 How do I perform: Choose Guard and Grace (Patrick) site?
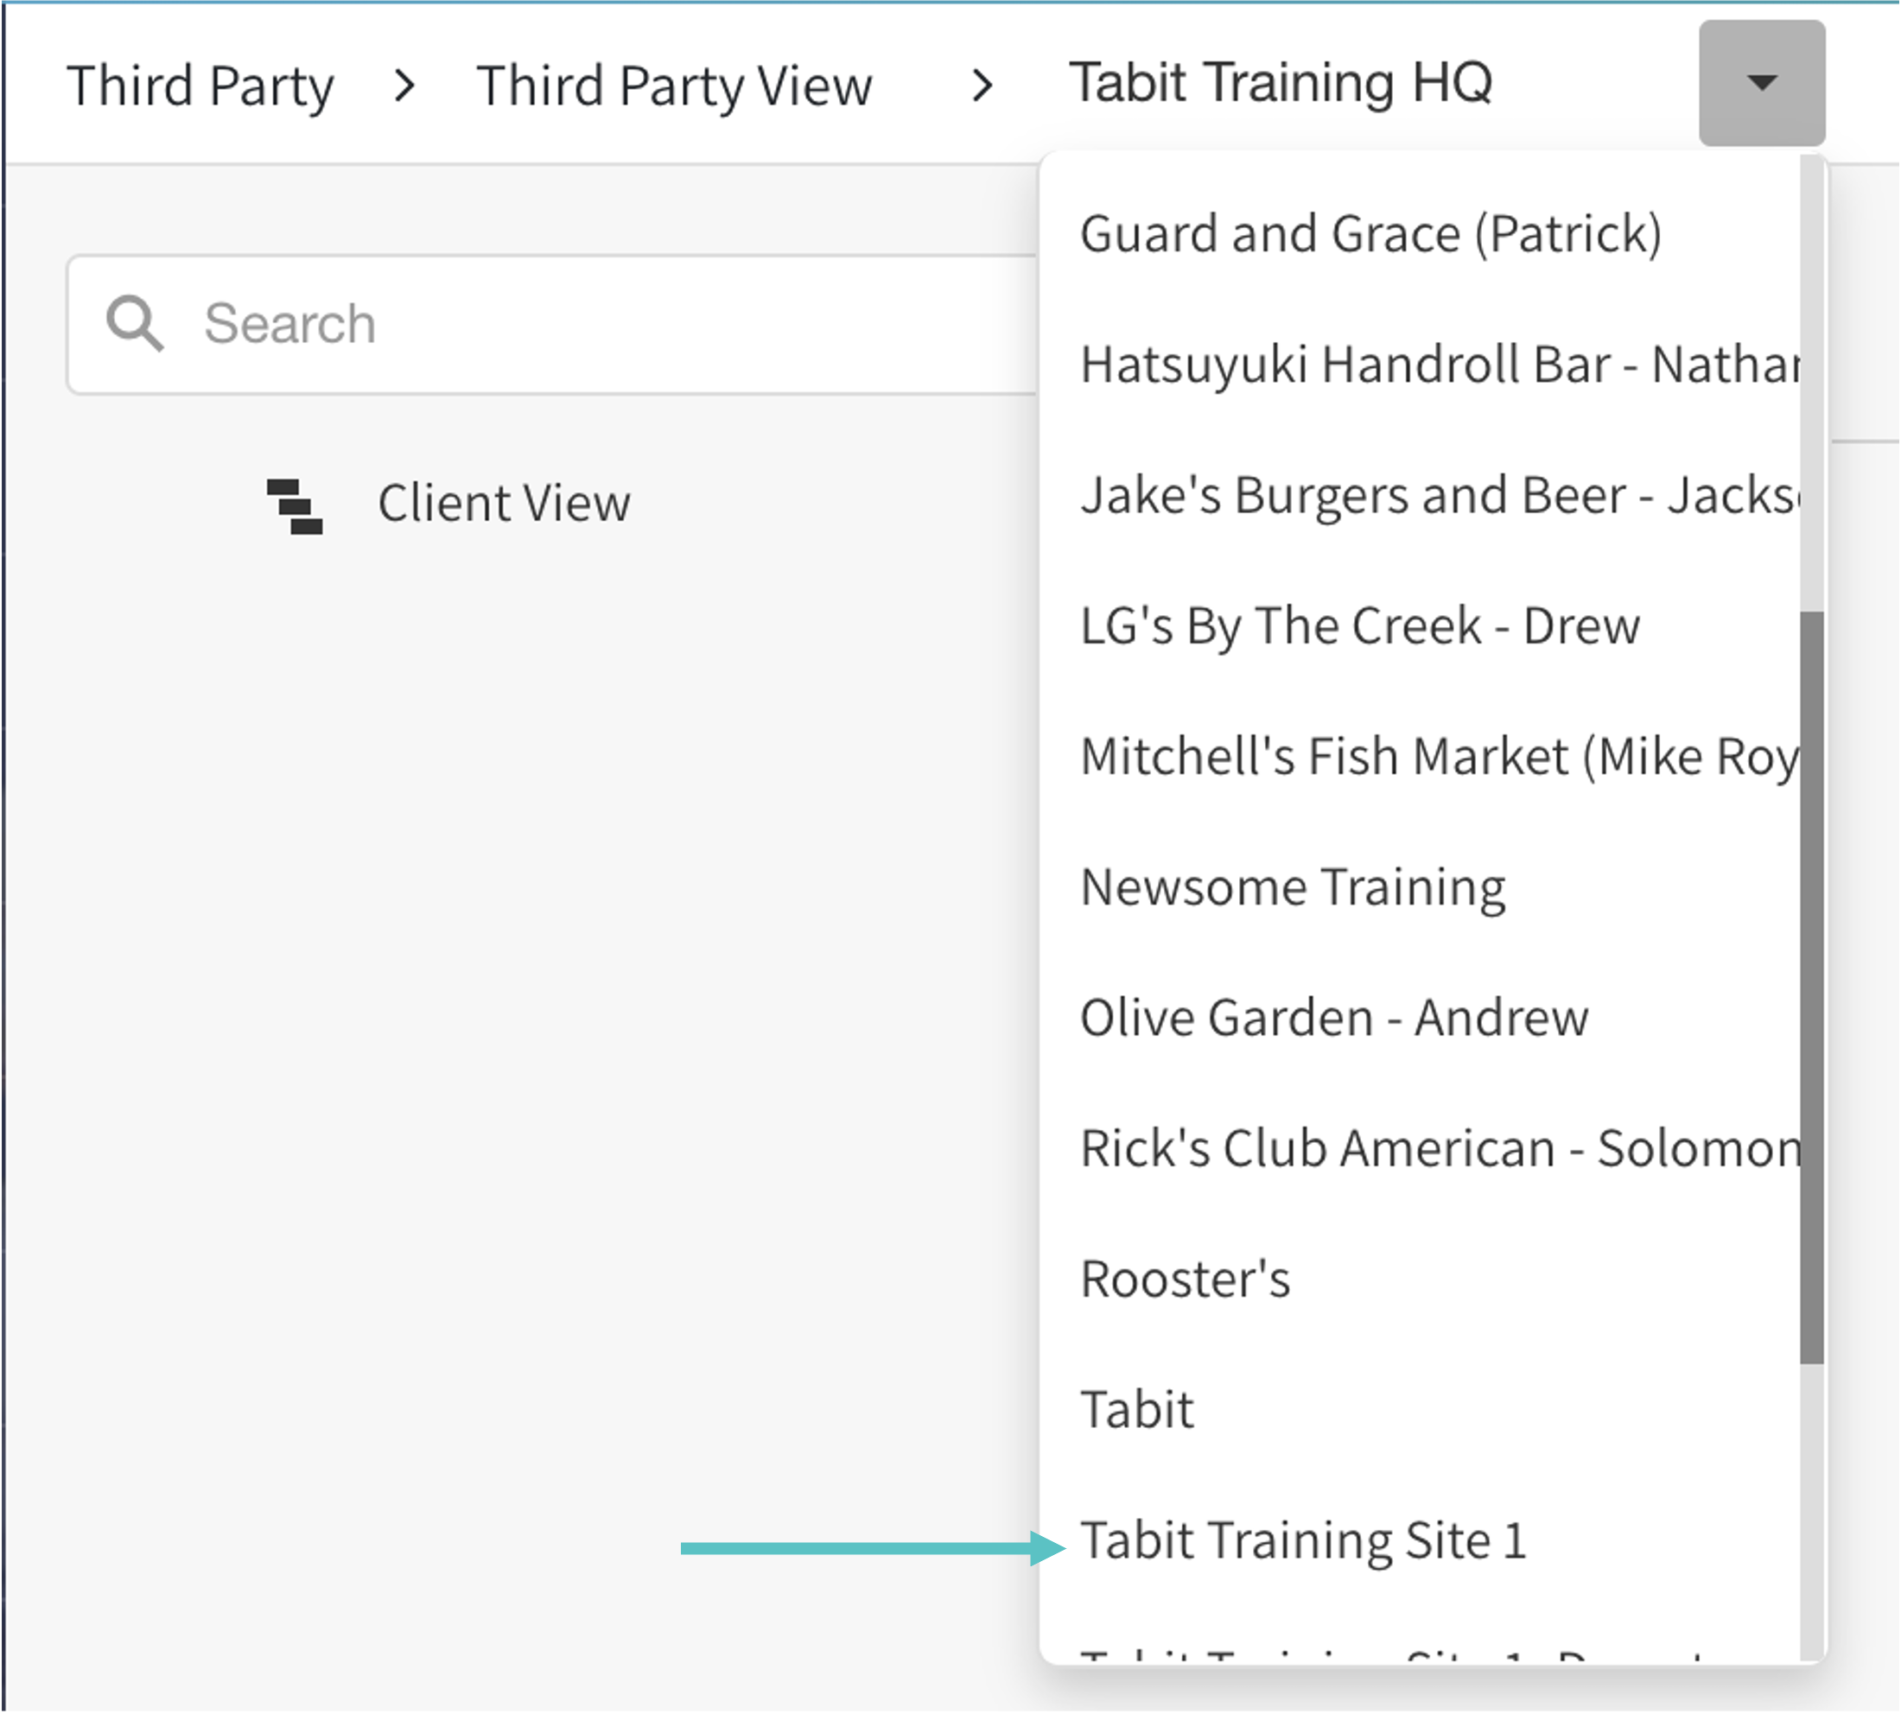[1370, 233]
